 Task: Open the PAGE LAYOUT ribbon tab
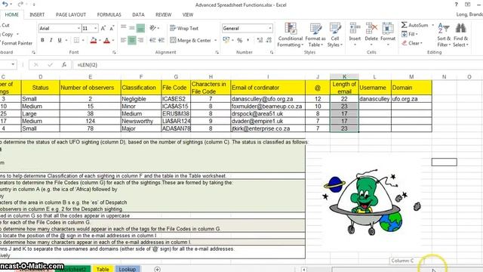[x=71, y=14]
